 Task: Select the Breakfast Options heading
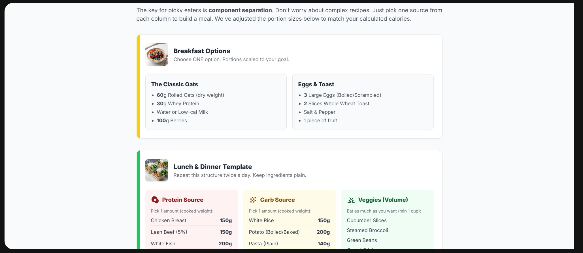pos(202,51)
